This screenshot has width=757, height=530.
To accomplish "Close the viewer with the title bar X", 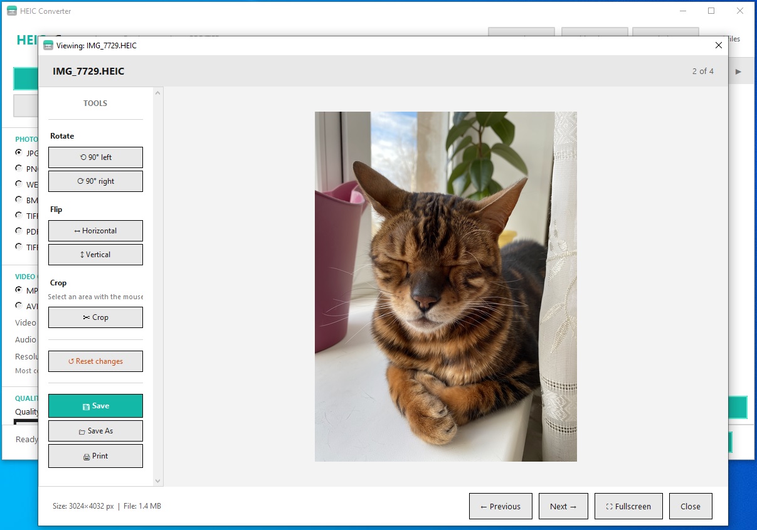I will click(719, 45).
